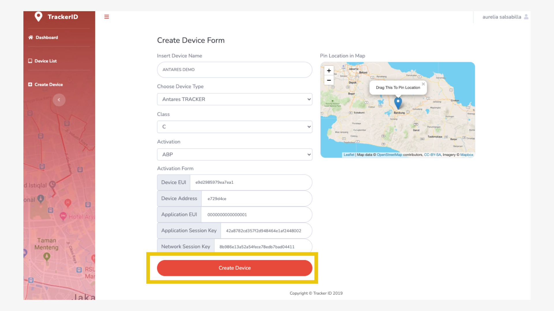
Task: Click the blue location pin marker
Action: (398, 103)
